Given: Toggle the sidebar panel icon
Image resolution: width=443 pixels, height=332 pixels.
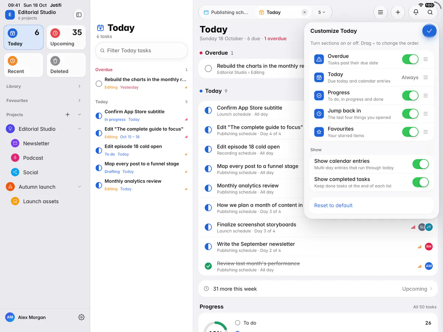Looking at the screenshot, I should [79, 15].
